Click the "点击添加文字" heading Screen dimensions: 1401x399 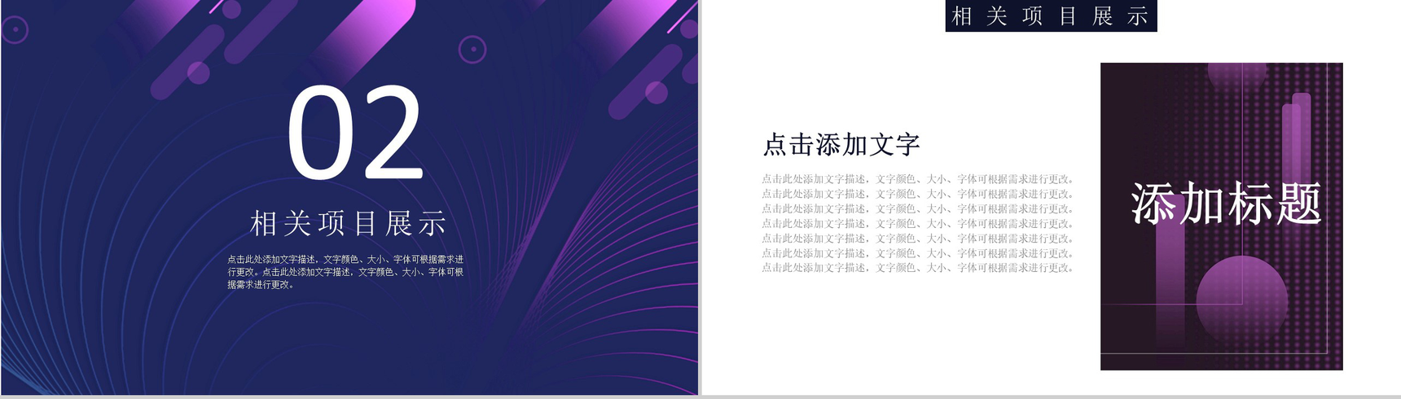click(841, 145)
